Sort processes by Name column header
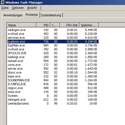Screen dimensions: 125x125 coord(22,25)
